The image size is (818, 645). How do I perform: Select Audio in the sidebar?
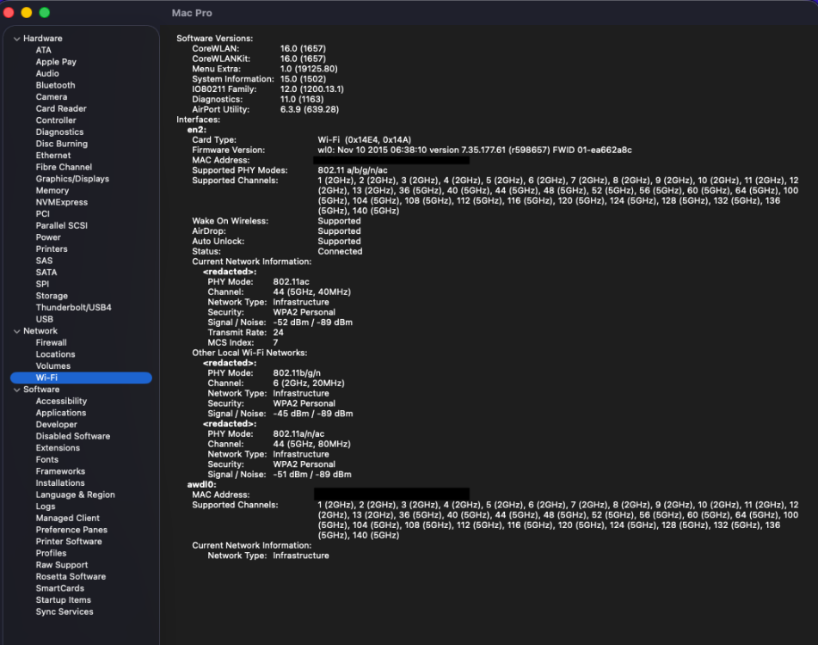point(47,73)
